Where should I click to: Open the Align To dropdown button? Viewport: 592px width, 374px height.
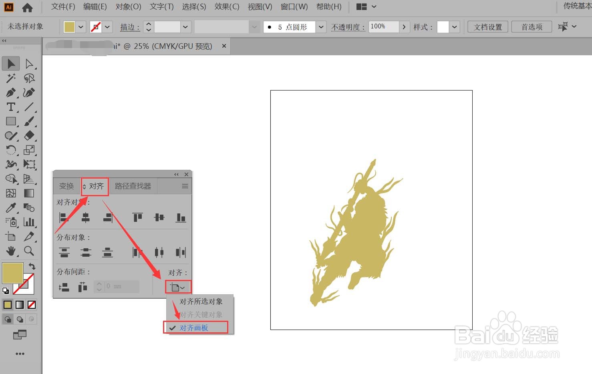click(x=178, y=287)
